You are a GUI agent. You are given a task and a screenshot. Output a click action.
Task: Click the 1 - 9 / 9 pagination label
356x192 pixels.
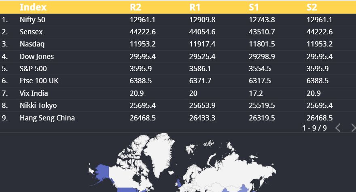point(314,128)
